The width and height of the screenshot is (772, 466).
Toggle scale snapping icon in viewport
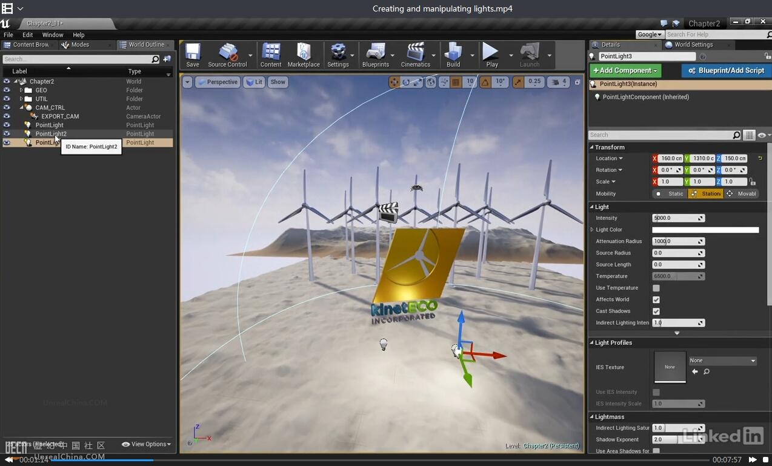[x=518, y=82]
